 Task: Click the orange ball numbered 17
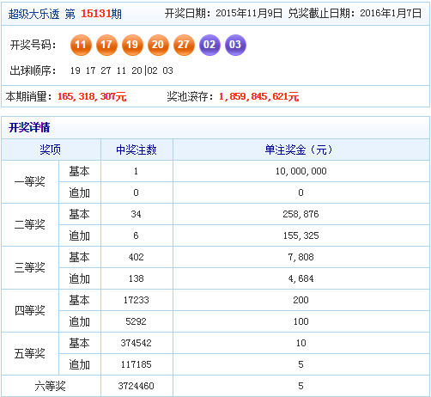click(106, 45)
